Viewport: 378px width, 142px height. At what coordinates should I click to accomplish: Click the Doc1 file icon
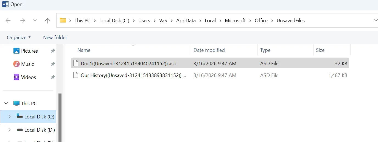tap(75, 63)
